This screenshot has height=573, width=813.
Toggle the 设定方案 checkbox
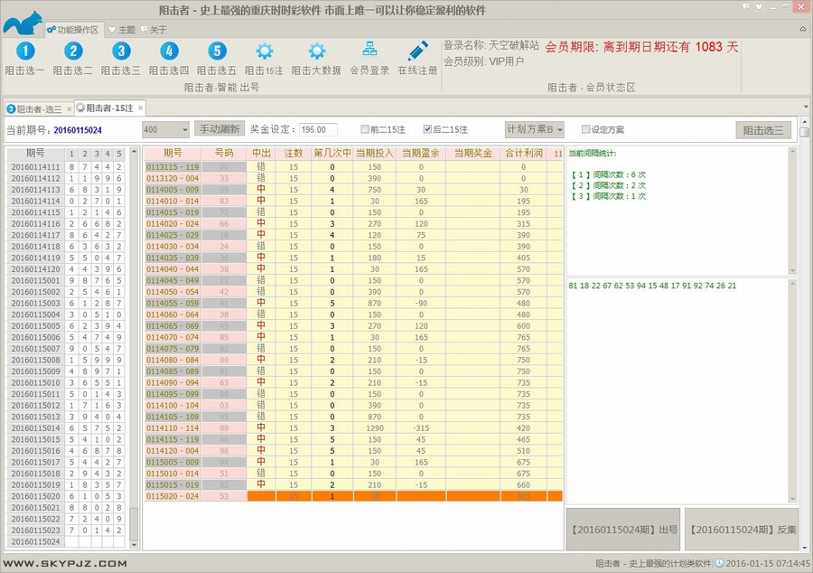point(585,129)
